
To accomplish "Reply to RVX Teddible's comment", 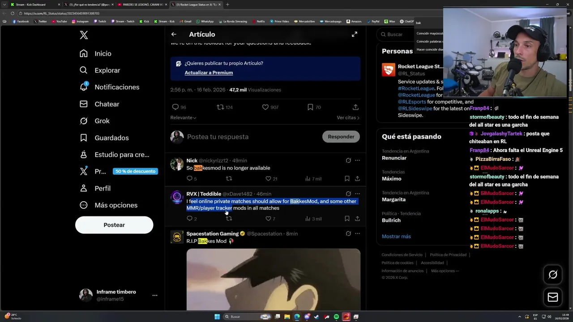I will [192, 219].
